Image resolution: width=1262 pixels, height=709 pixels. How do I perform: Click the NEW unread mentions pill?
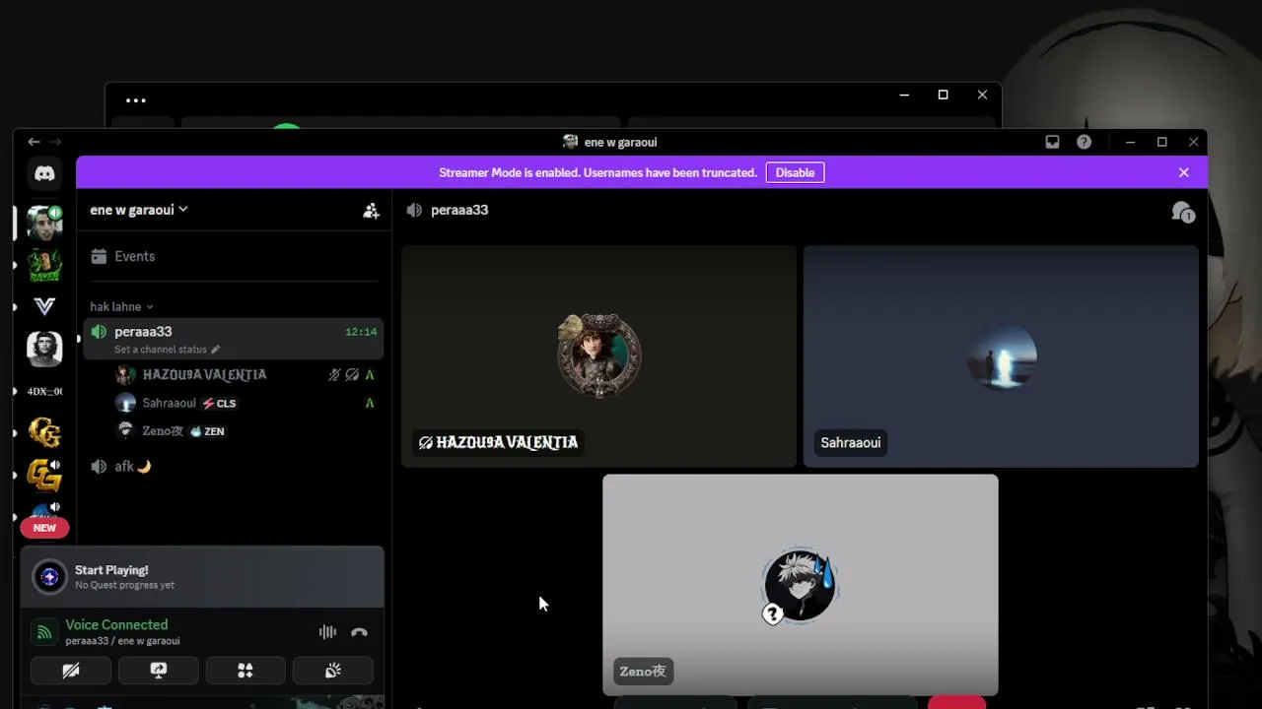[44, 528]
